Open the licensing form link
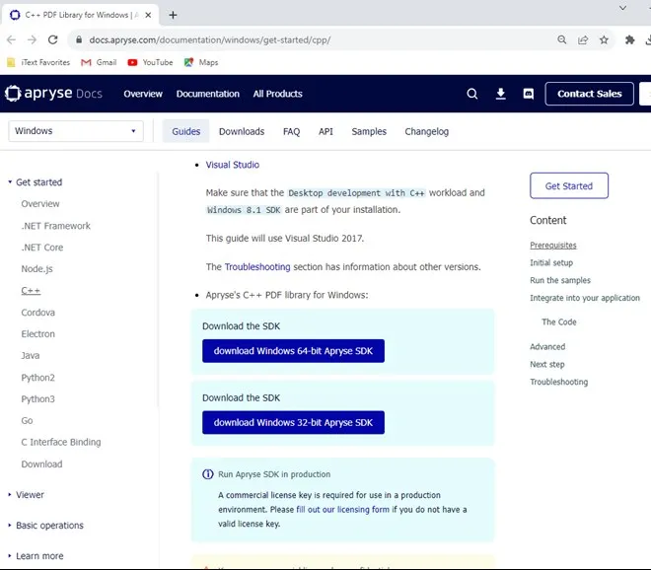The width and height of the screenshot is (651, 570). tap(343, 510)
